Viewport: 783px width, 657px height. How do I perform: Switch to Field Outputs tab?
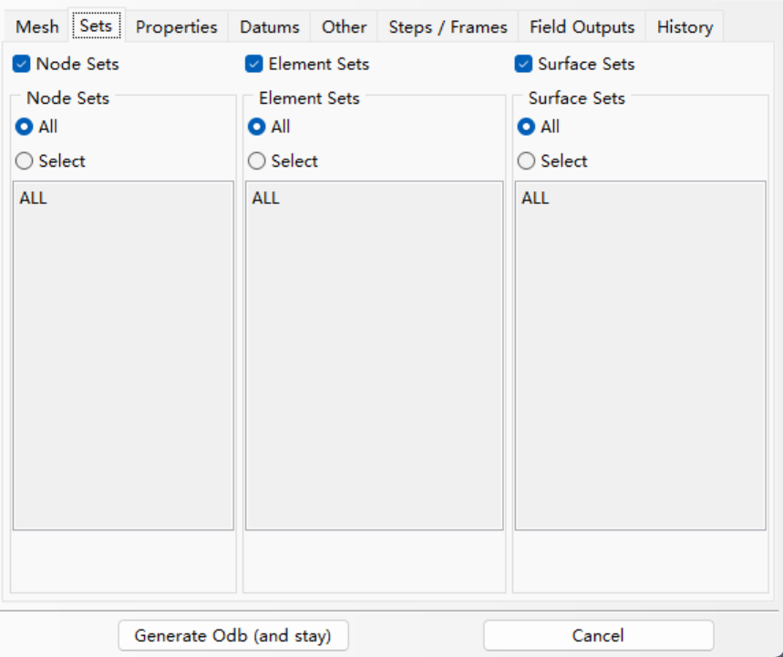point(582,27)
